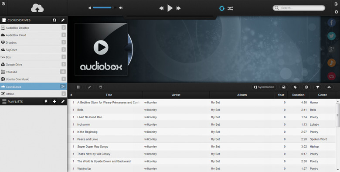Click the volume down speaker icon
Image resolution: width=340 pixels, height=172 pixels.
click(x=89, y=8)
